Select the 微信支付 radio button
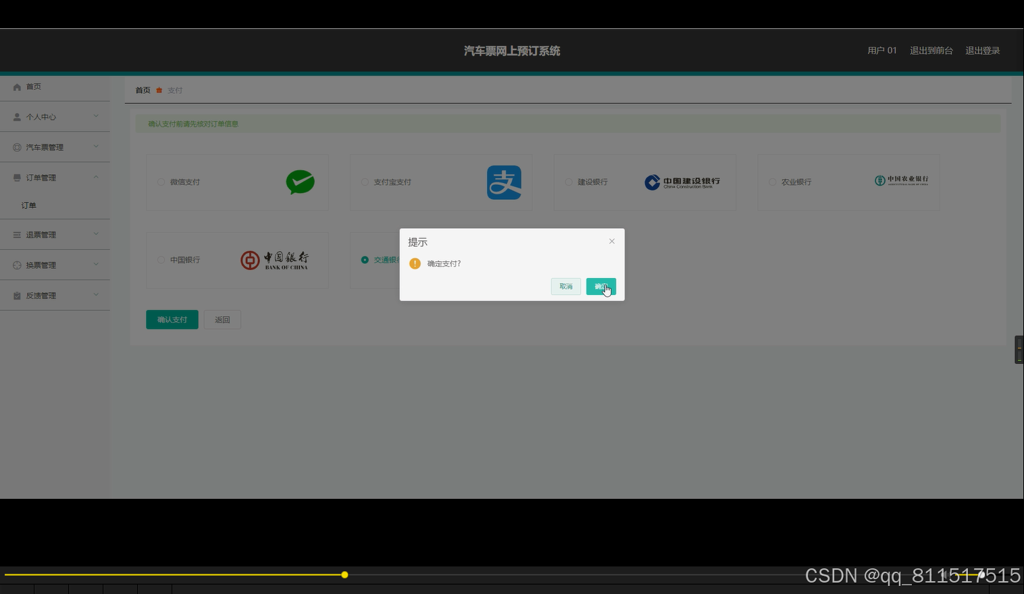Screen dimensions: 1024x594 click(x=161, y=182)
